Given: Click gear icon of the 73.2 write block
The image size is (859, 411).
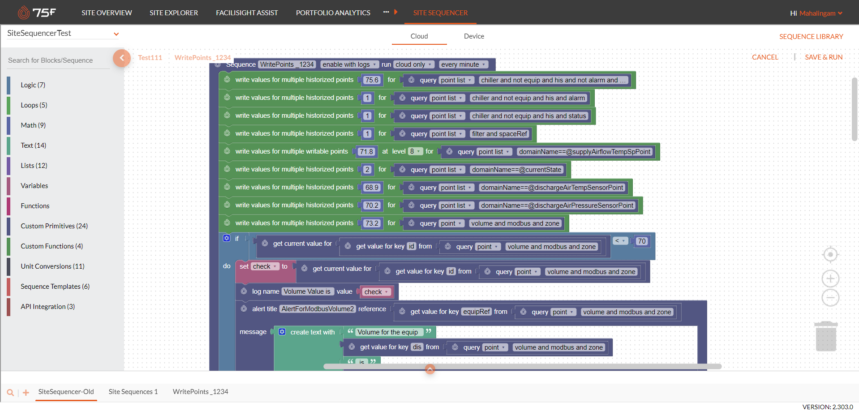Looking at the screenshot, I should (227, 223).
